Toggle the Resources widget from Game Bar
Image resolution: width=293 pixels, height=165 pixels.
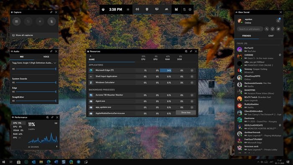176,9
